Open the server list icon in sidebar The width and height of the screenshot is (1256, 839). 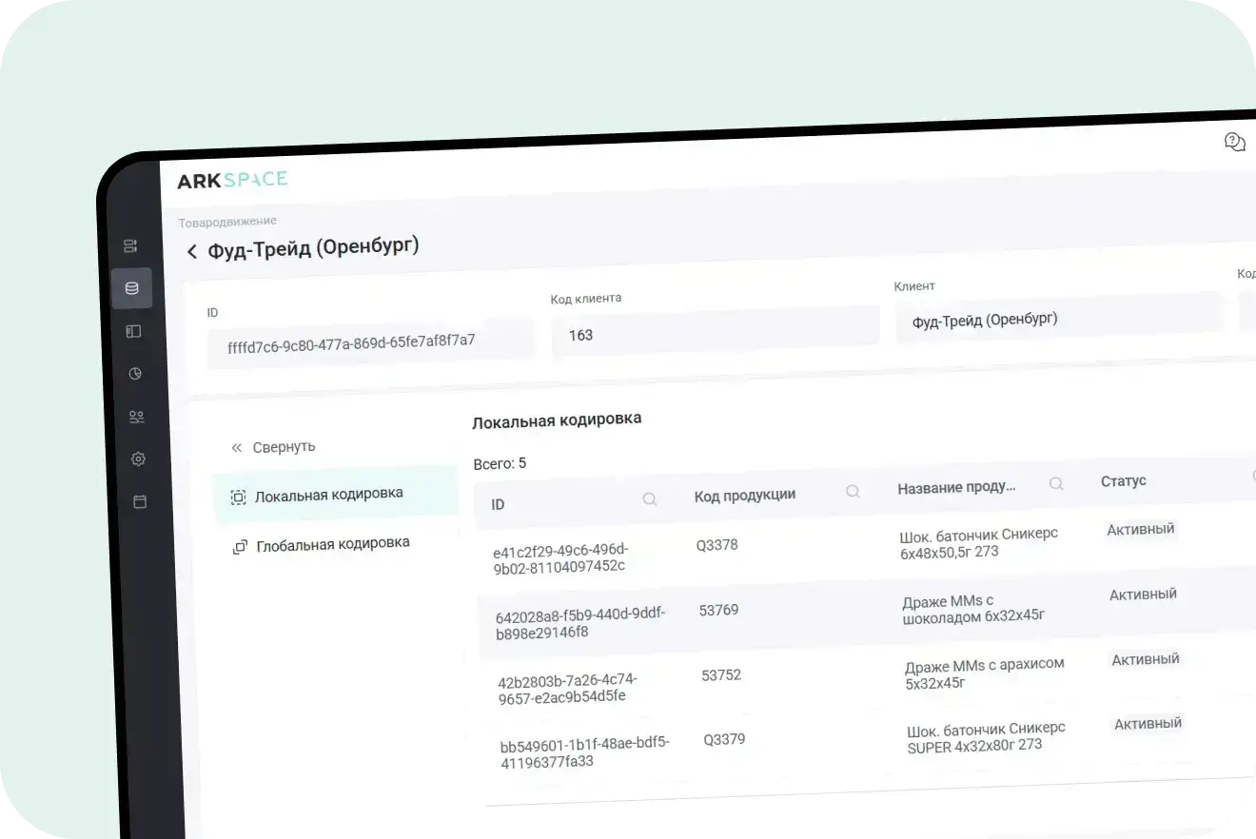click(130, 246)
